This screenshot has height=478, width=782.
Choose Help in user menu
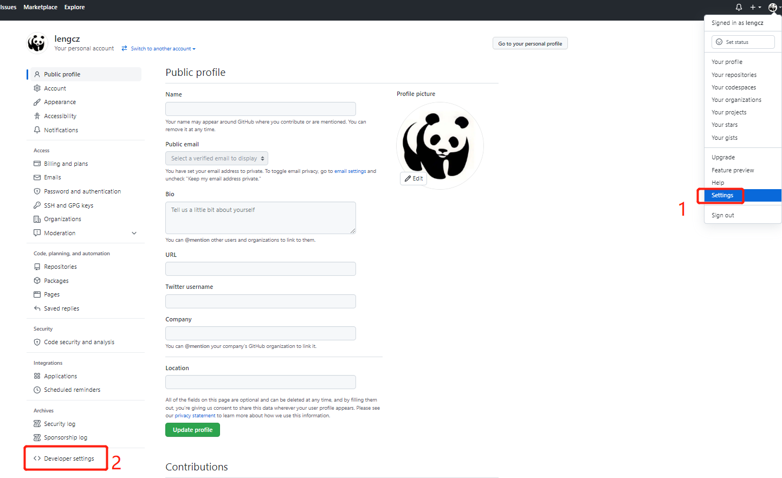pyautogui.click(x=718, y=183)
